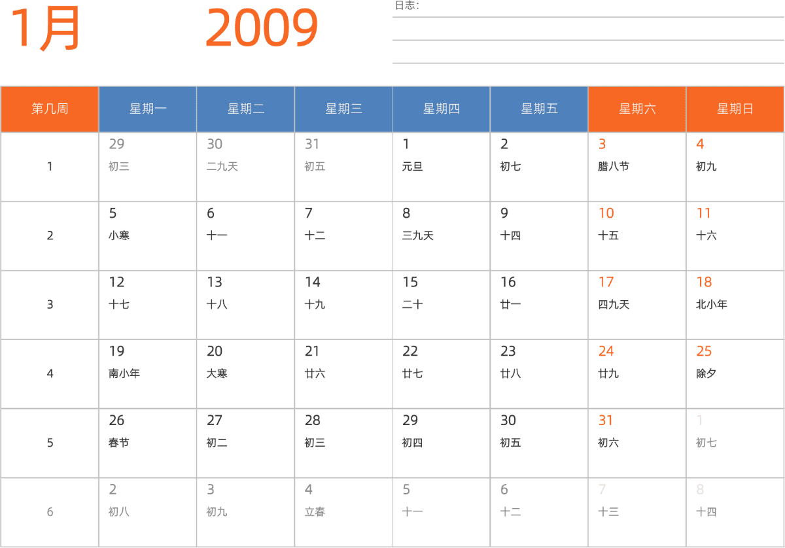This screenshot has width=785, height=548.
Task: Select the 星期二 column header
Action: [246, 109]
